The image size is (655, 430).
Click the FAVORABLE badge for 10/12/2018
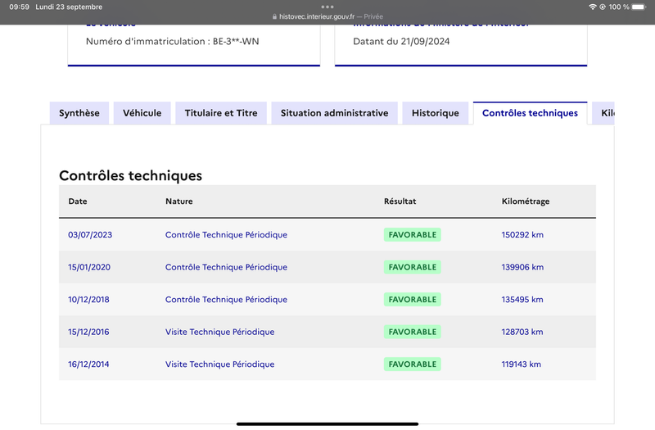[413, 300]
